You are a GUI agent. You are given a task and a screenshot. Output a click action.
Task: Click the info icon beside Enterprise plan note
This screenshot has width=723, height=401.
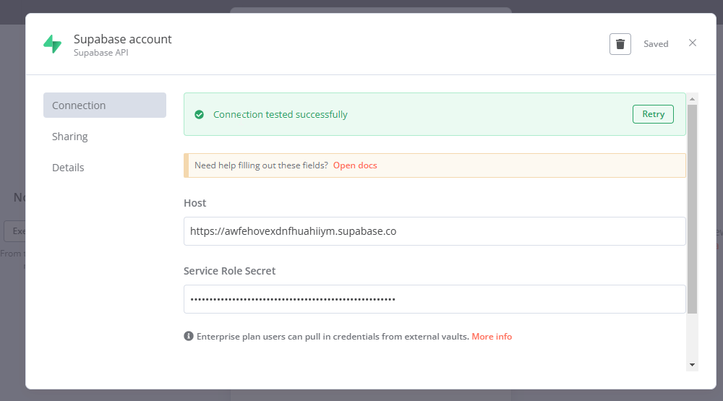pyautogui.click(x=189, y=336)
